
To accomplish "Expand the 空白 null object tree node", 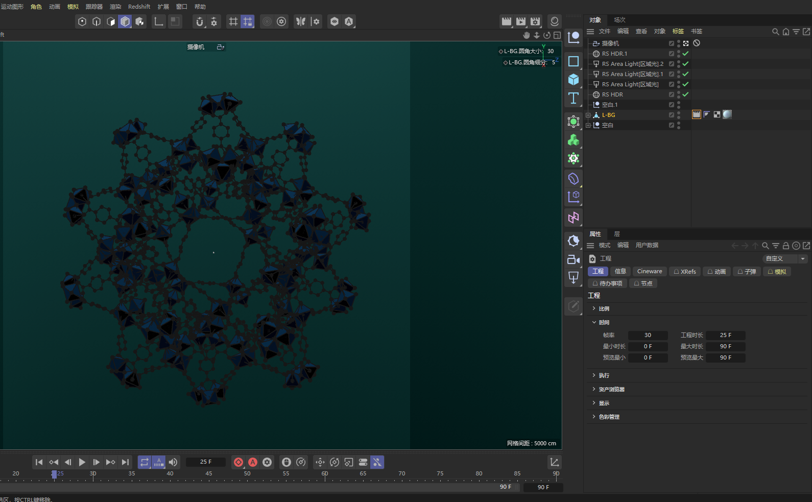I will point(588,125).
